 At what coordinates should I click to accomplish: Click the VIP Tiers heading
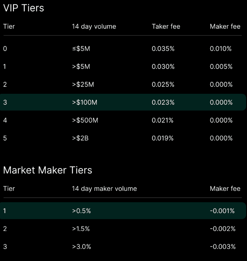point(24,8)
